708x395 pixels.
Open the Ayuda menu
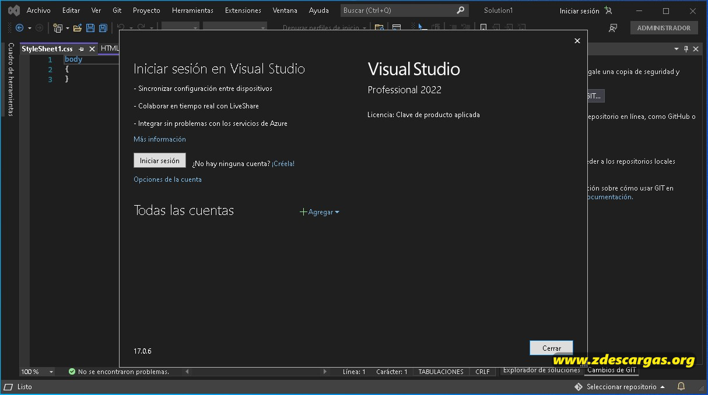coord(319,10)
